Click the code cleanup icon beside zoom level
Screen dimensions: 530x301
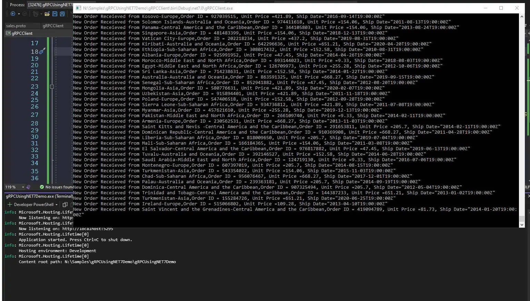pos(28,187)
